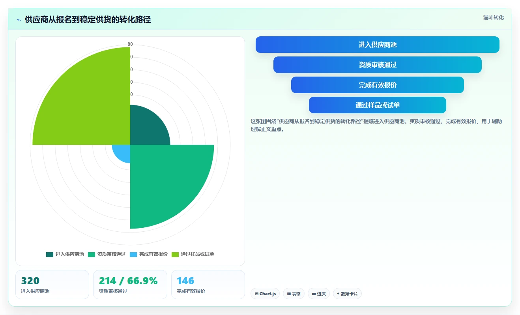Toggle the 通过样品或试单 legend swatch
520x315 pixels.
pyautogui.click(x=175, y=255)
